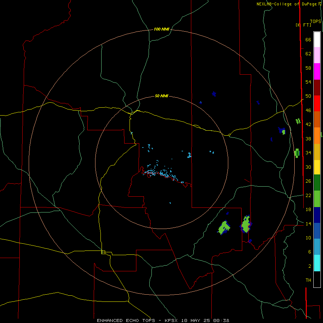Click the TOPS heading above the scale
The width and height of the screenshot is (323, 323).
315,22
